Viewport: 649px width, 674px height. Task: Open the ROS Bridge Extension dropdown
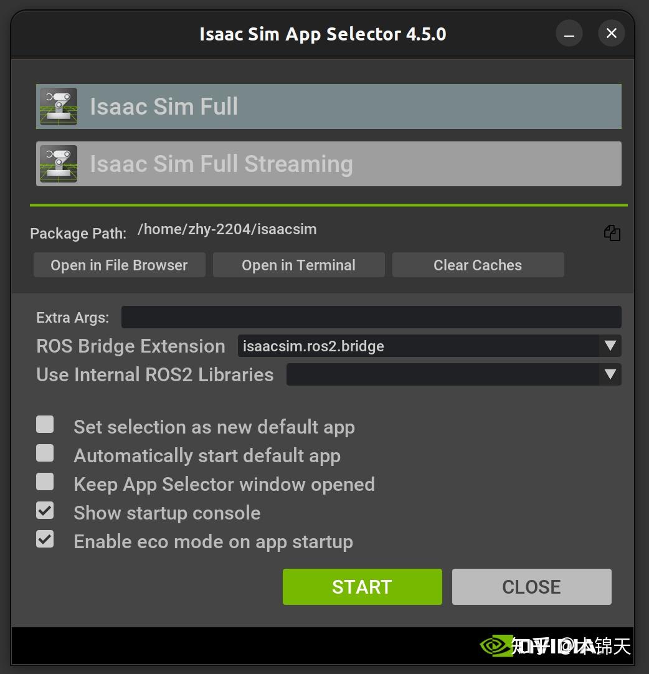coord(429,346)
